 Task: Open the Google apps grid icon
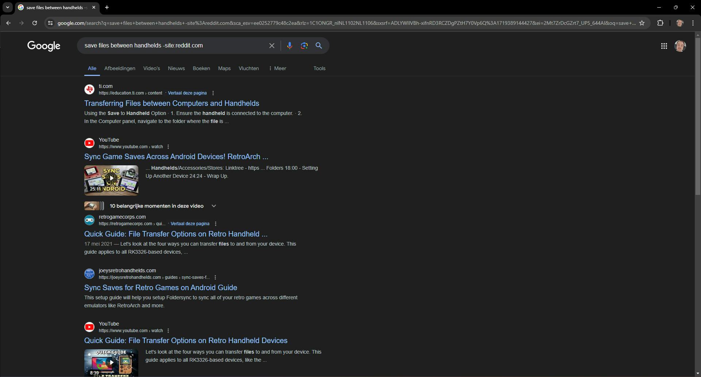pos(664,46)
